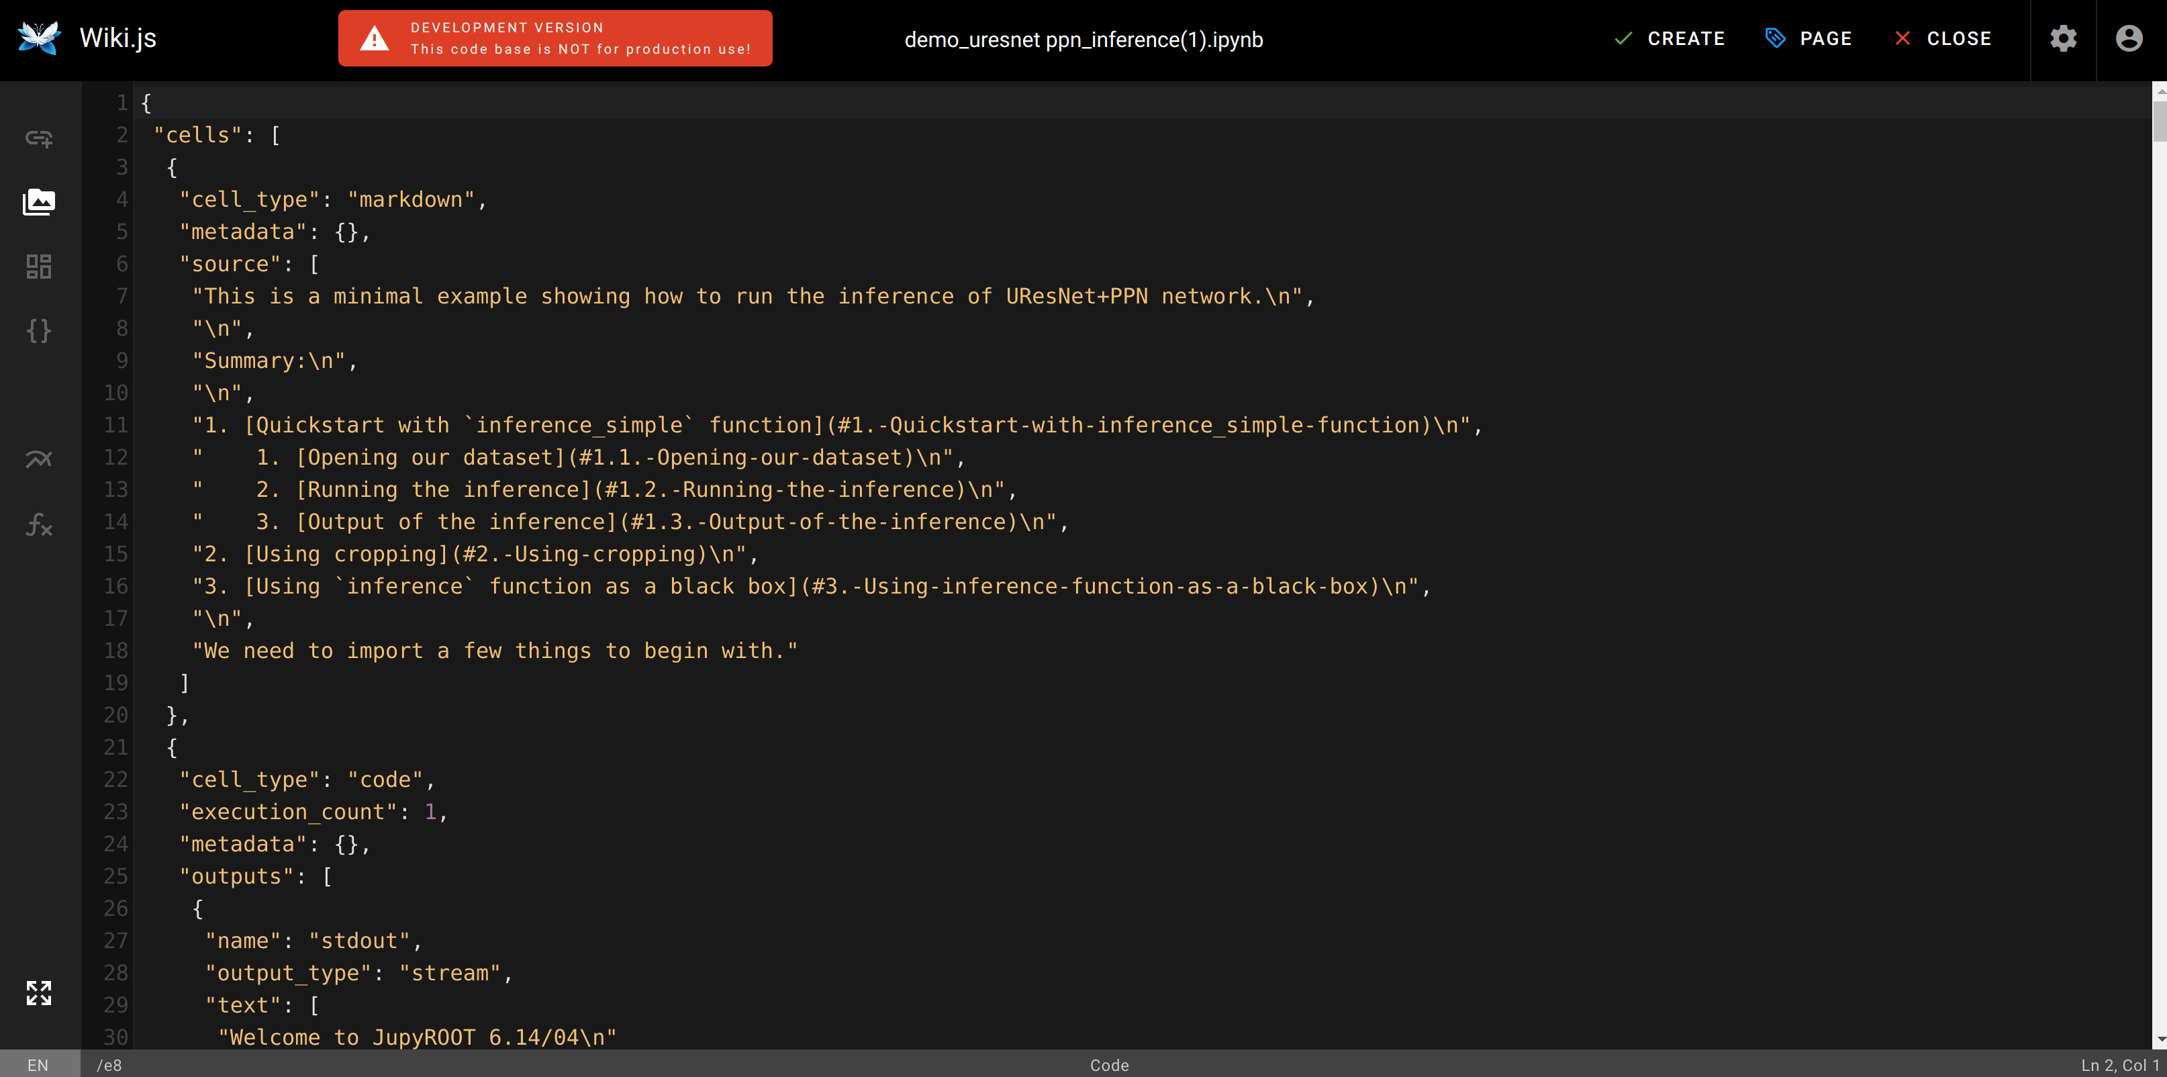Click the Insert Block sidebar icon
Image resolution: width=2167 pixels, height=1077 pixels.
click(39, 267)
